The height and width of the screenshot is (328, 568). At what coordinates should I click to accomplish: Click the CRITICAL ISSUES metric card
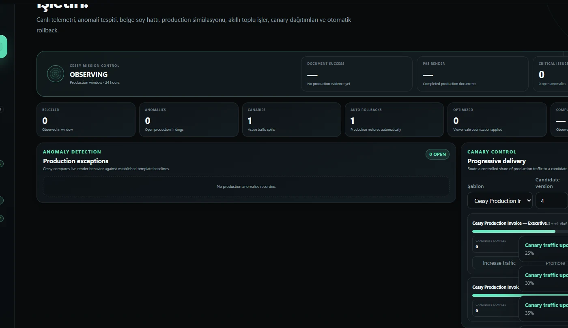point(551,74)
